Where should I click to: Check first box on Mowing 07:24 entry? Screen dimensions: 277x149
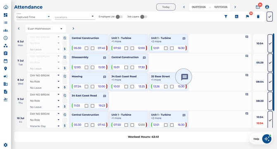(86, 86)
